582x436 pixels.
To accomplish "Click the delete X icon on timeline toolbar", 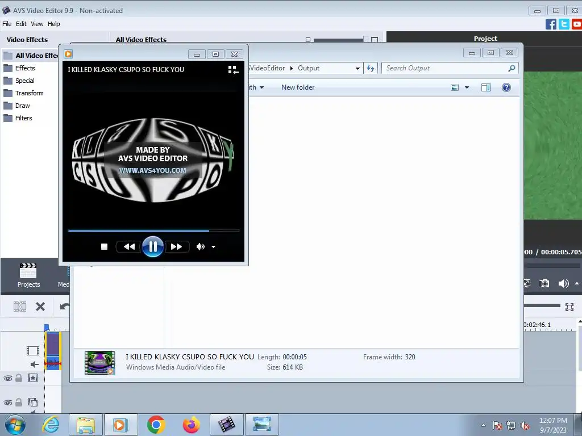I will (40, 307).
